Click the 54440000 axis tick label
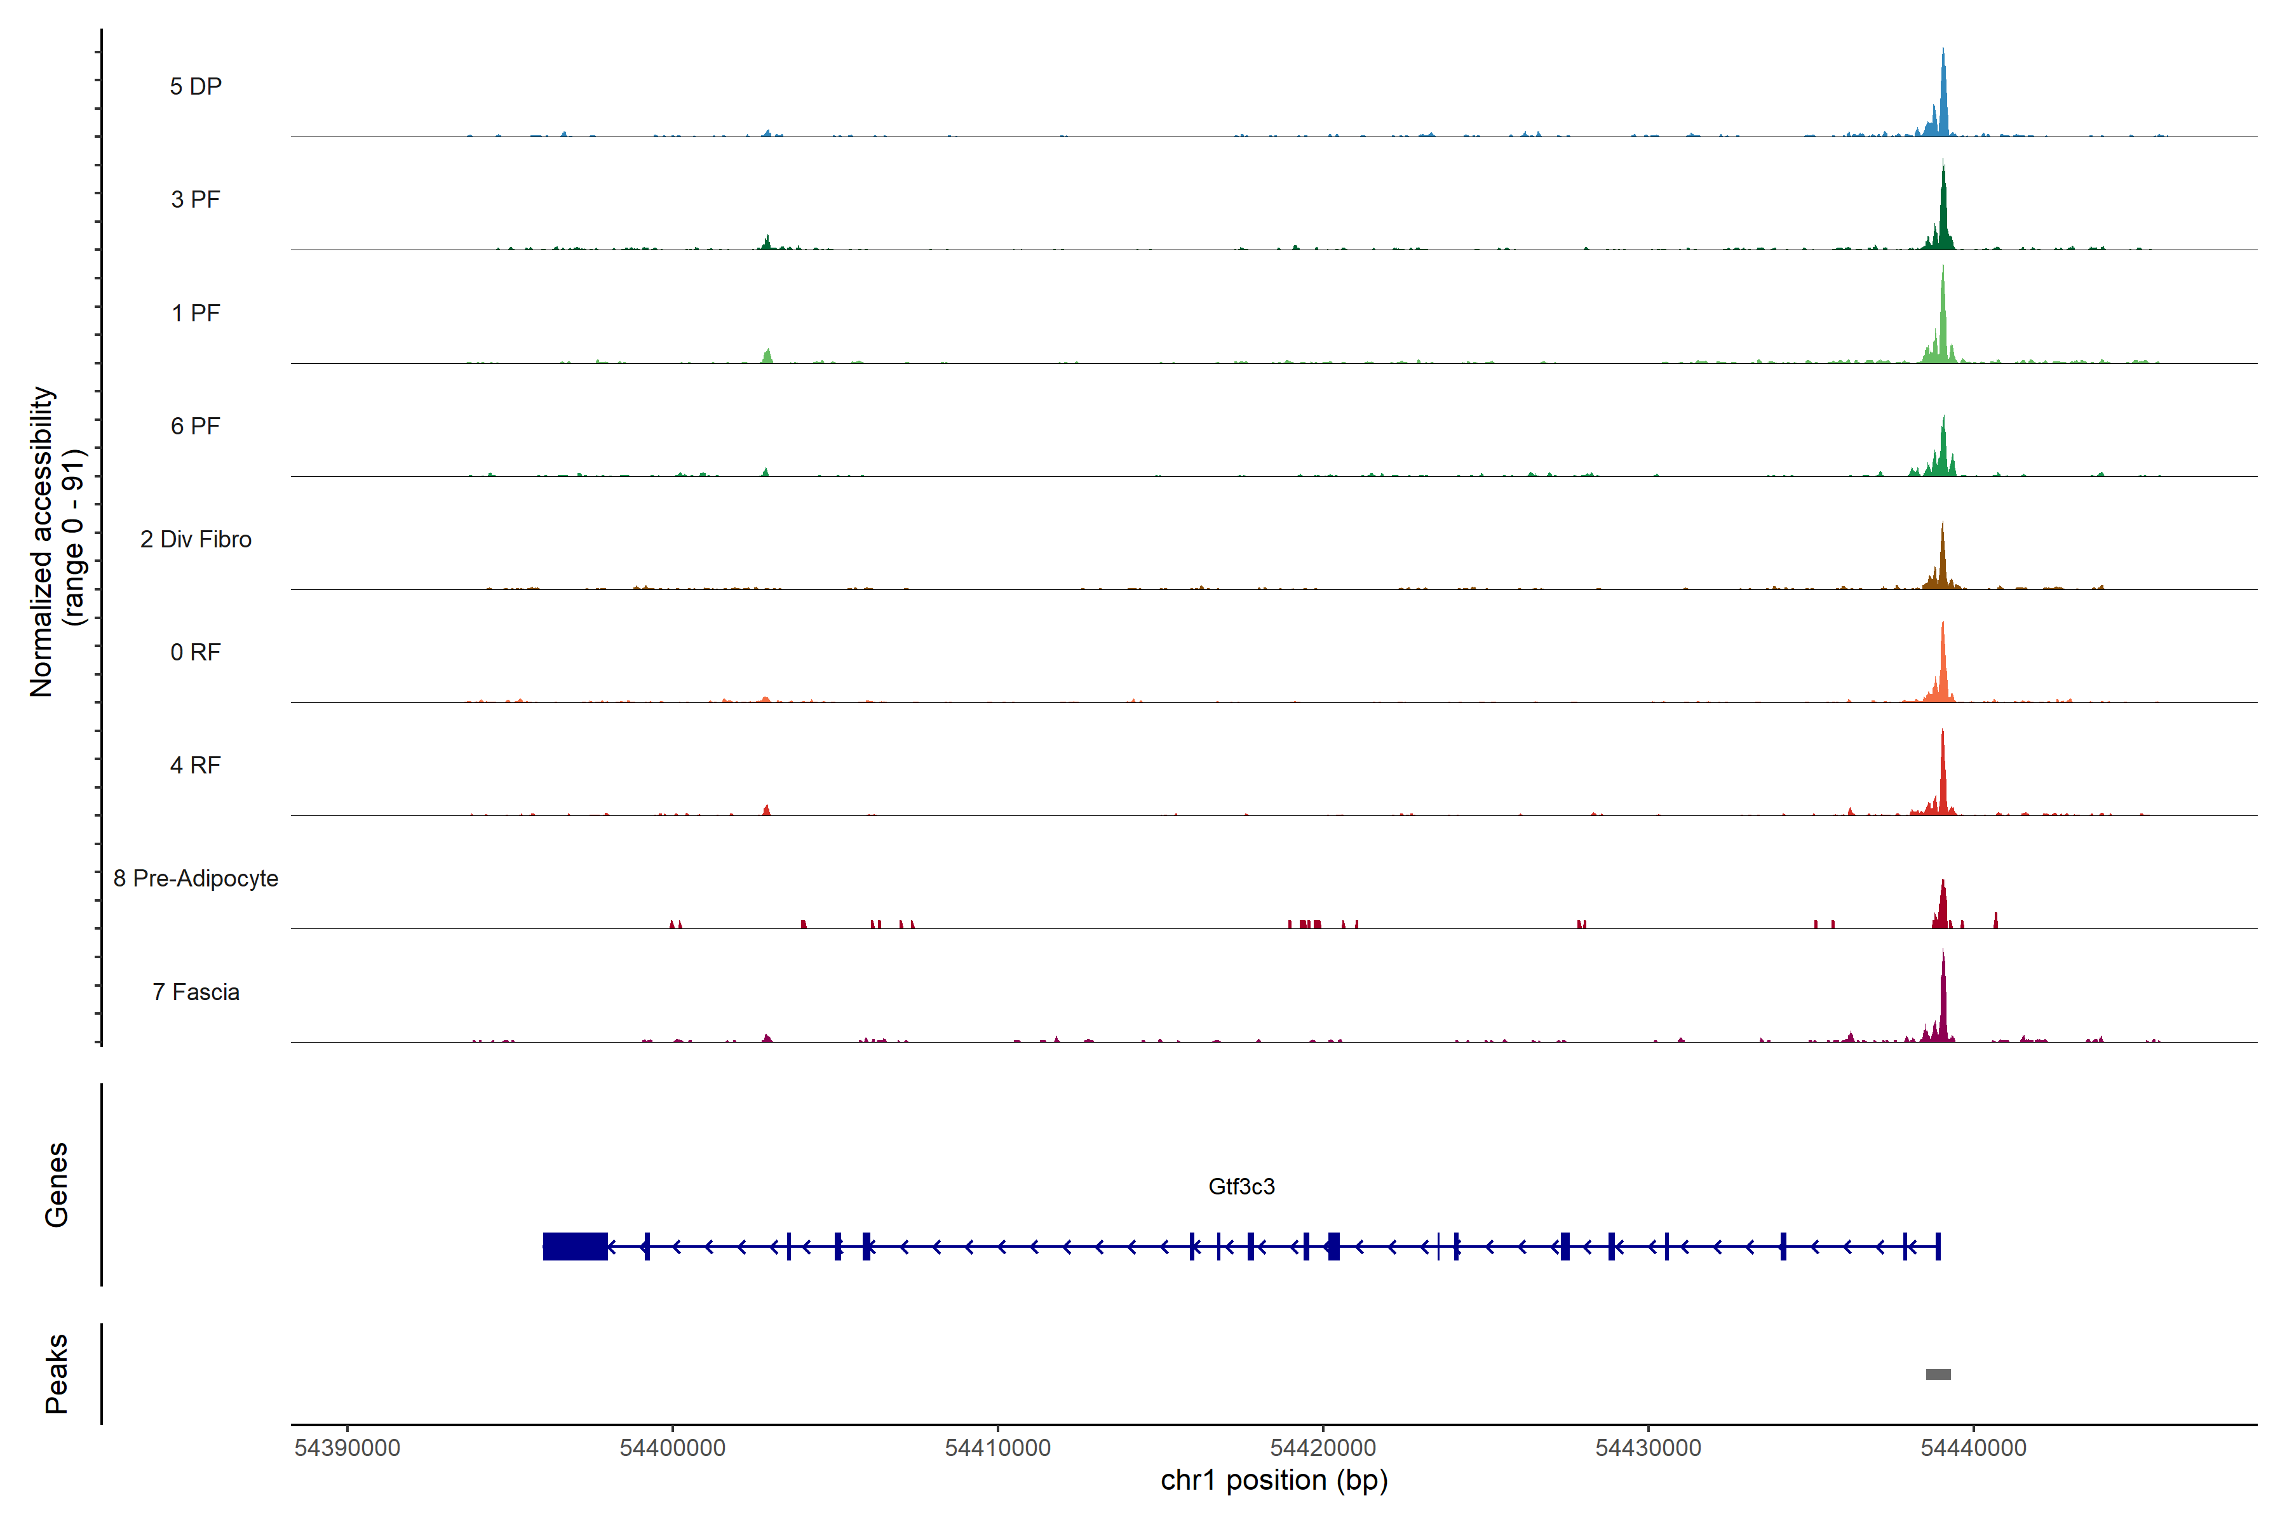This screenshot has width=2287, height=1524. pos(1973,1447)
